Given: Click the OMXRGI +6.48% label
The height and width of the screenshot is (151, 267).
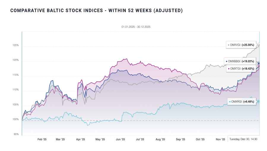Looking at the screenshot, I should 242,102.
